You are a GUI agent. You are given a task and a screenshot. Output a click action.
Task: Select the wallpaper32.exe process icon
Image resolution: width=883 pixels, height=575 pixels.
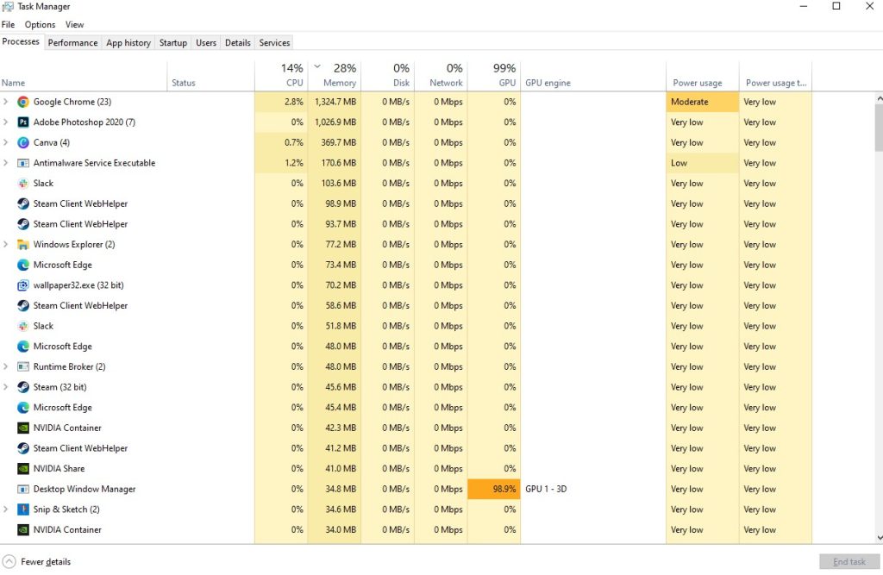tap(23, 285)
